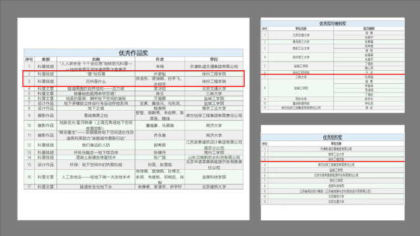This screenshot has width=420, height=236.
Task: Select 隧道安全与地下水 in the last works row
Action: pos(95,187)
